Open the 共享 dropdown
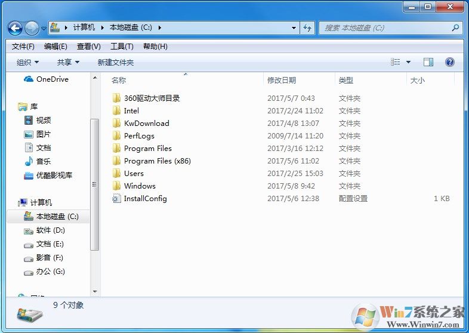This screenshot has width=469, height=333. (68, 62)
